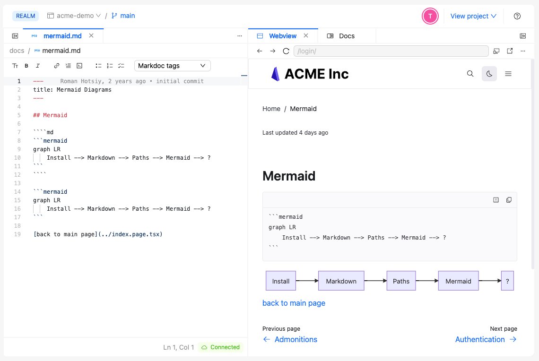Open the View project dropdown

point(473,16)
